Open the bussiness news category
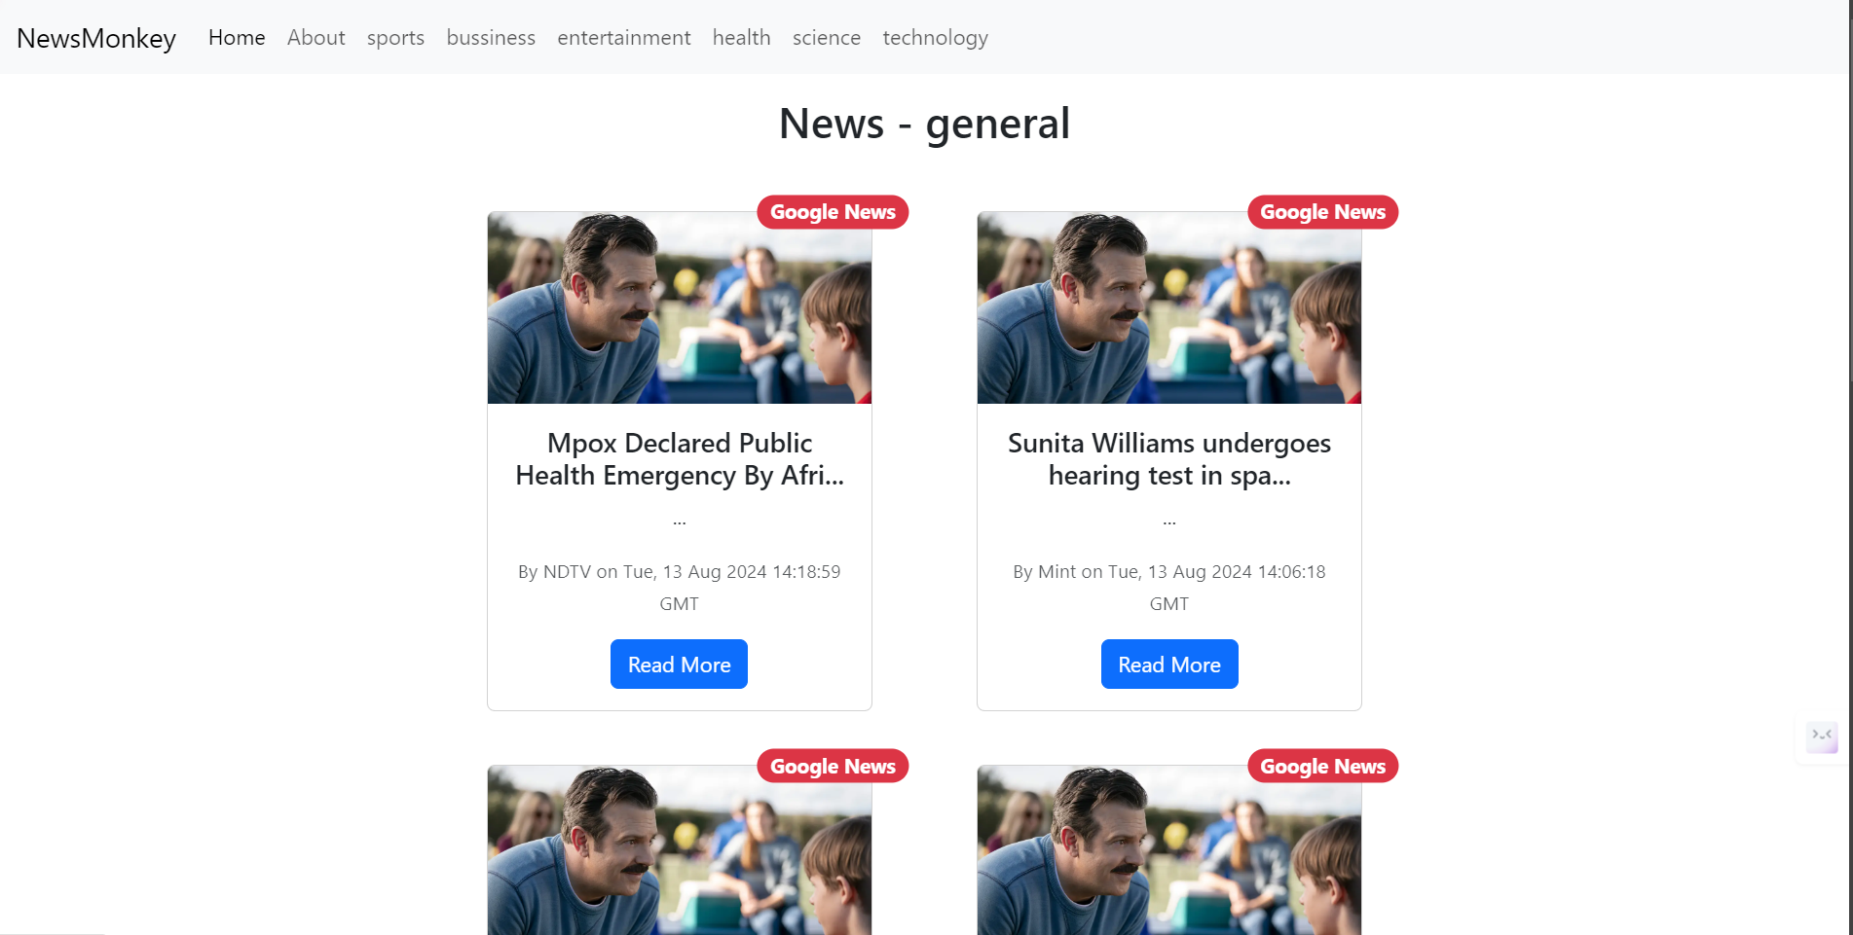The width and height of the screenshot is (1853, 935). pos(491,37)
